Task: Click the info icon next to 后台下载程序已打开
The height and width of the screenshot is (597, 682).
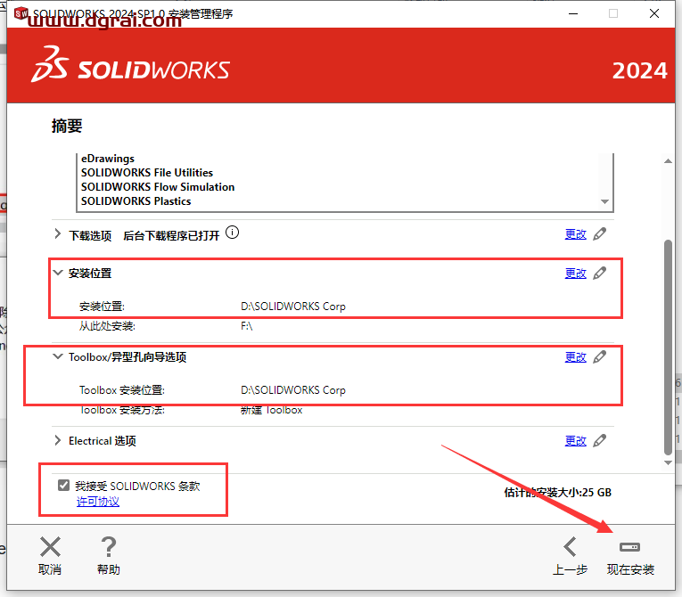Action: (x=233, y=233)
